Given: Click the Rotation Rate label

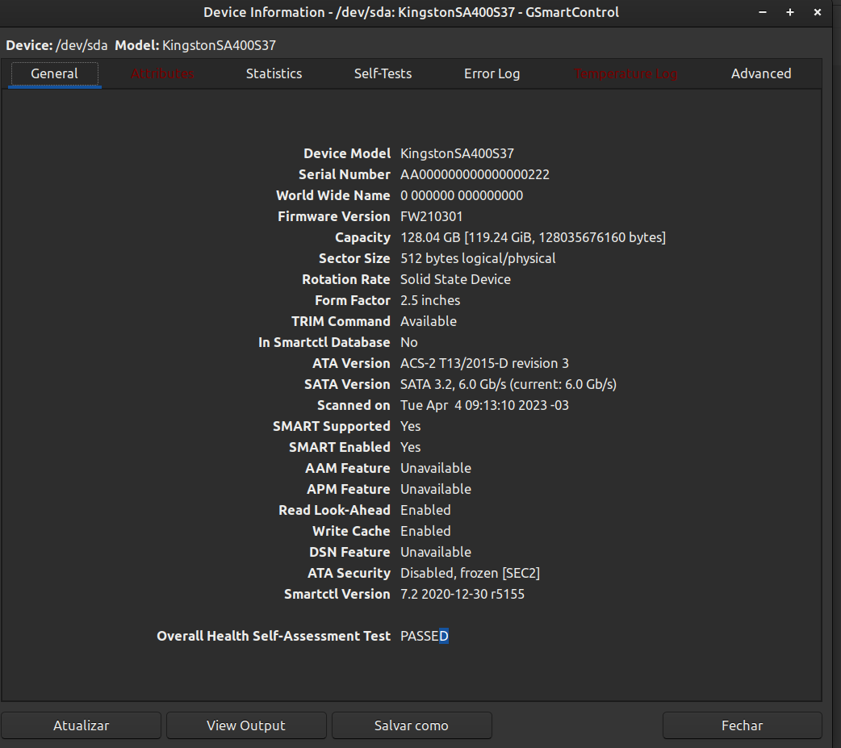Looking at the screenshot, I should coord(346,279).
